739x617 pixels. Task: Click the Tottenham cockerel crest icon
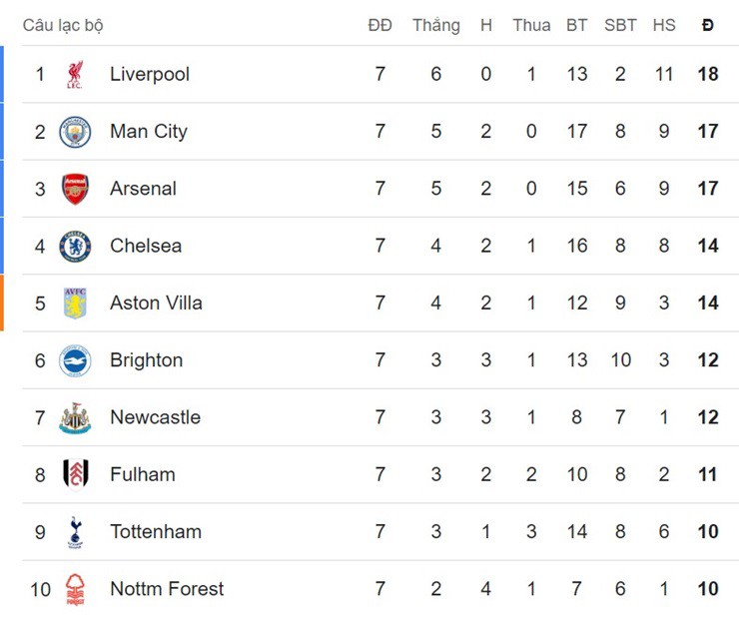coord(75,532)
